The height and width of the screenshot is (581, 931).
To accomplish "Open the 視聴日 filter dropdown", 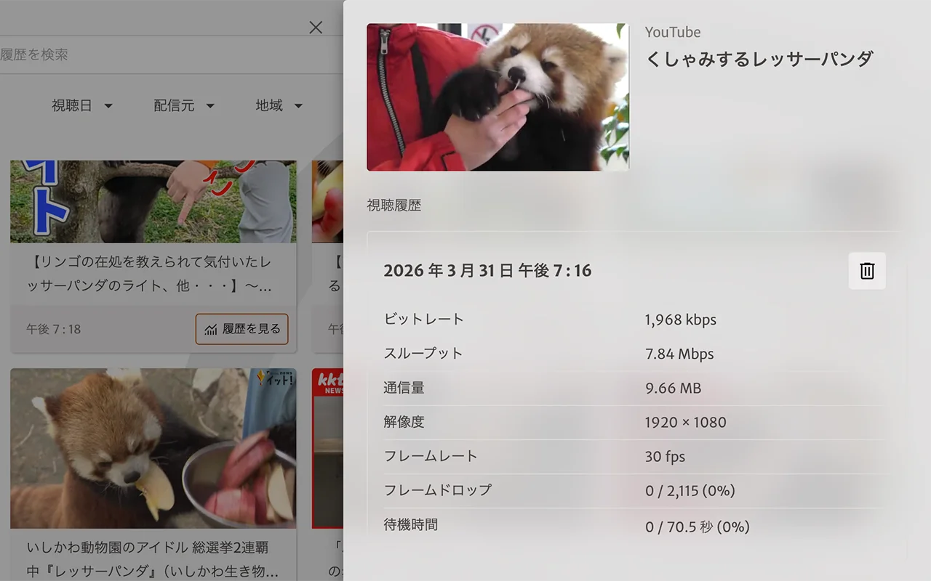I will pyautogui.click(x=82, y=105).
